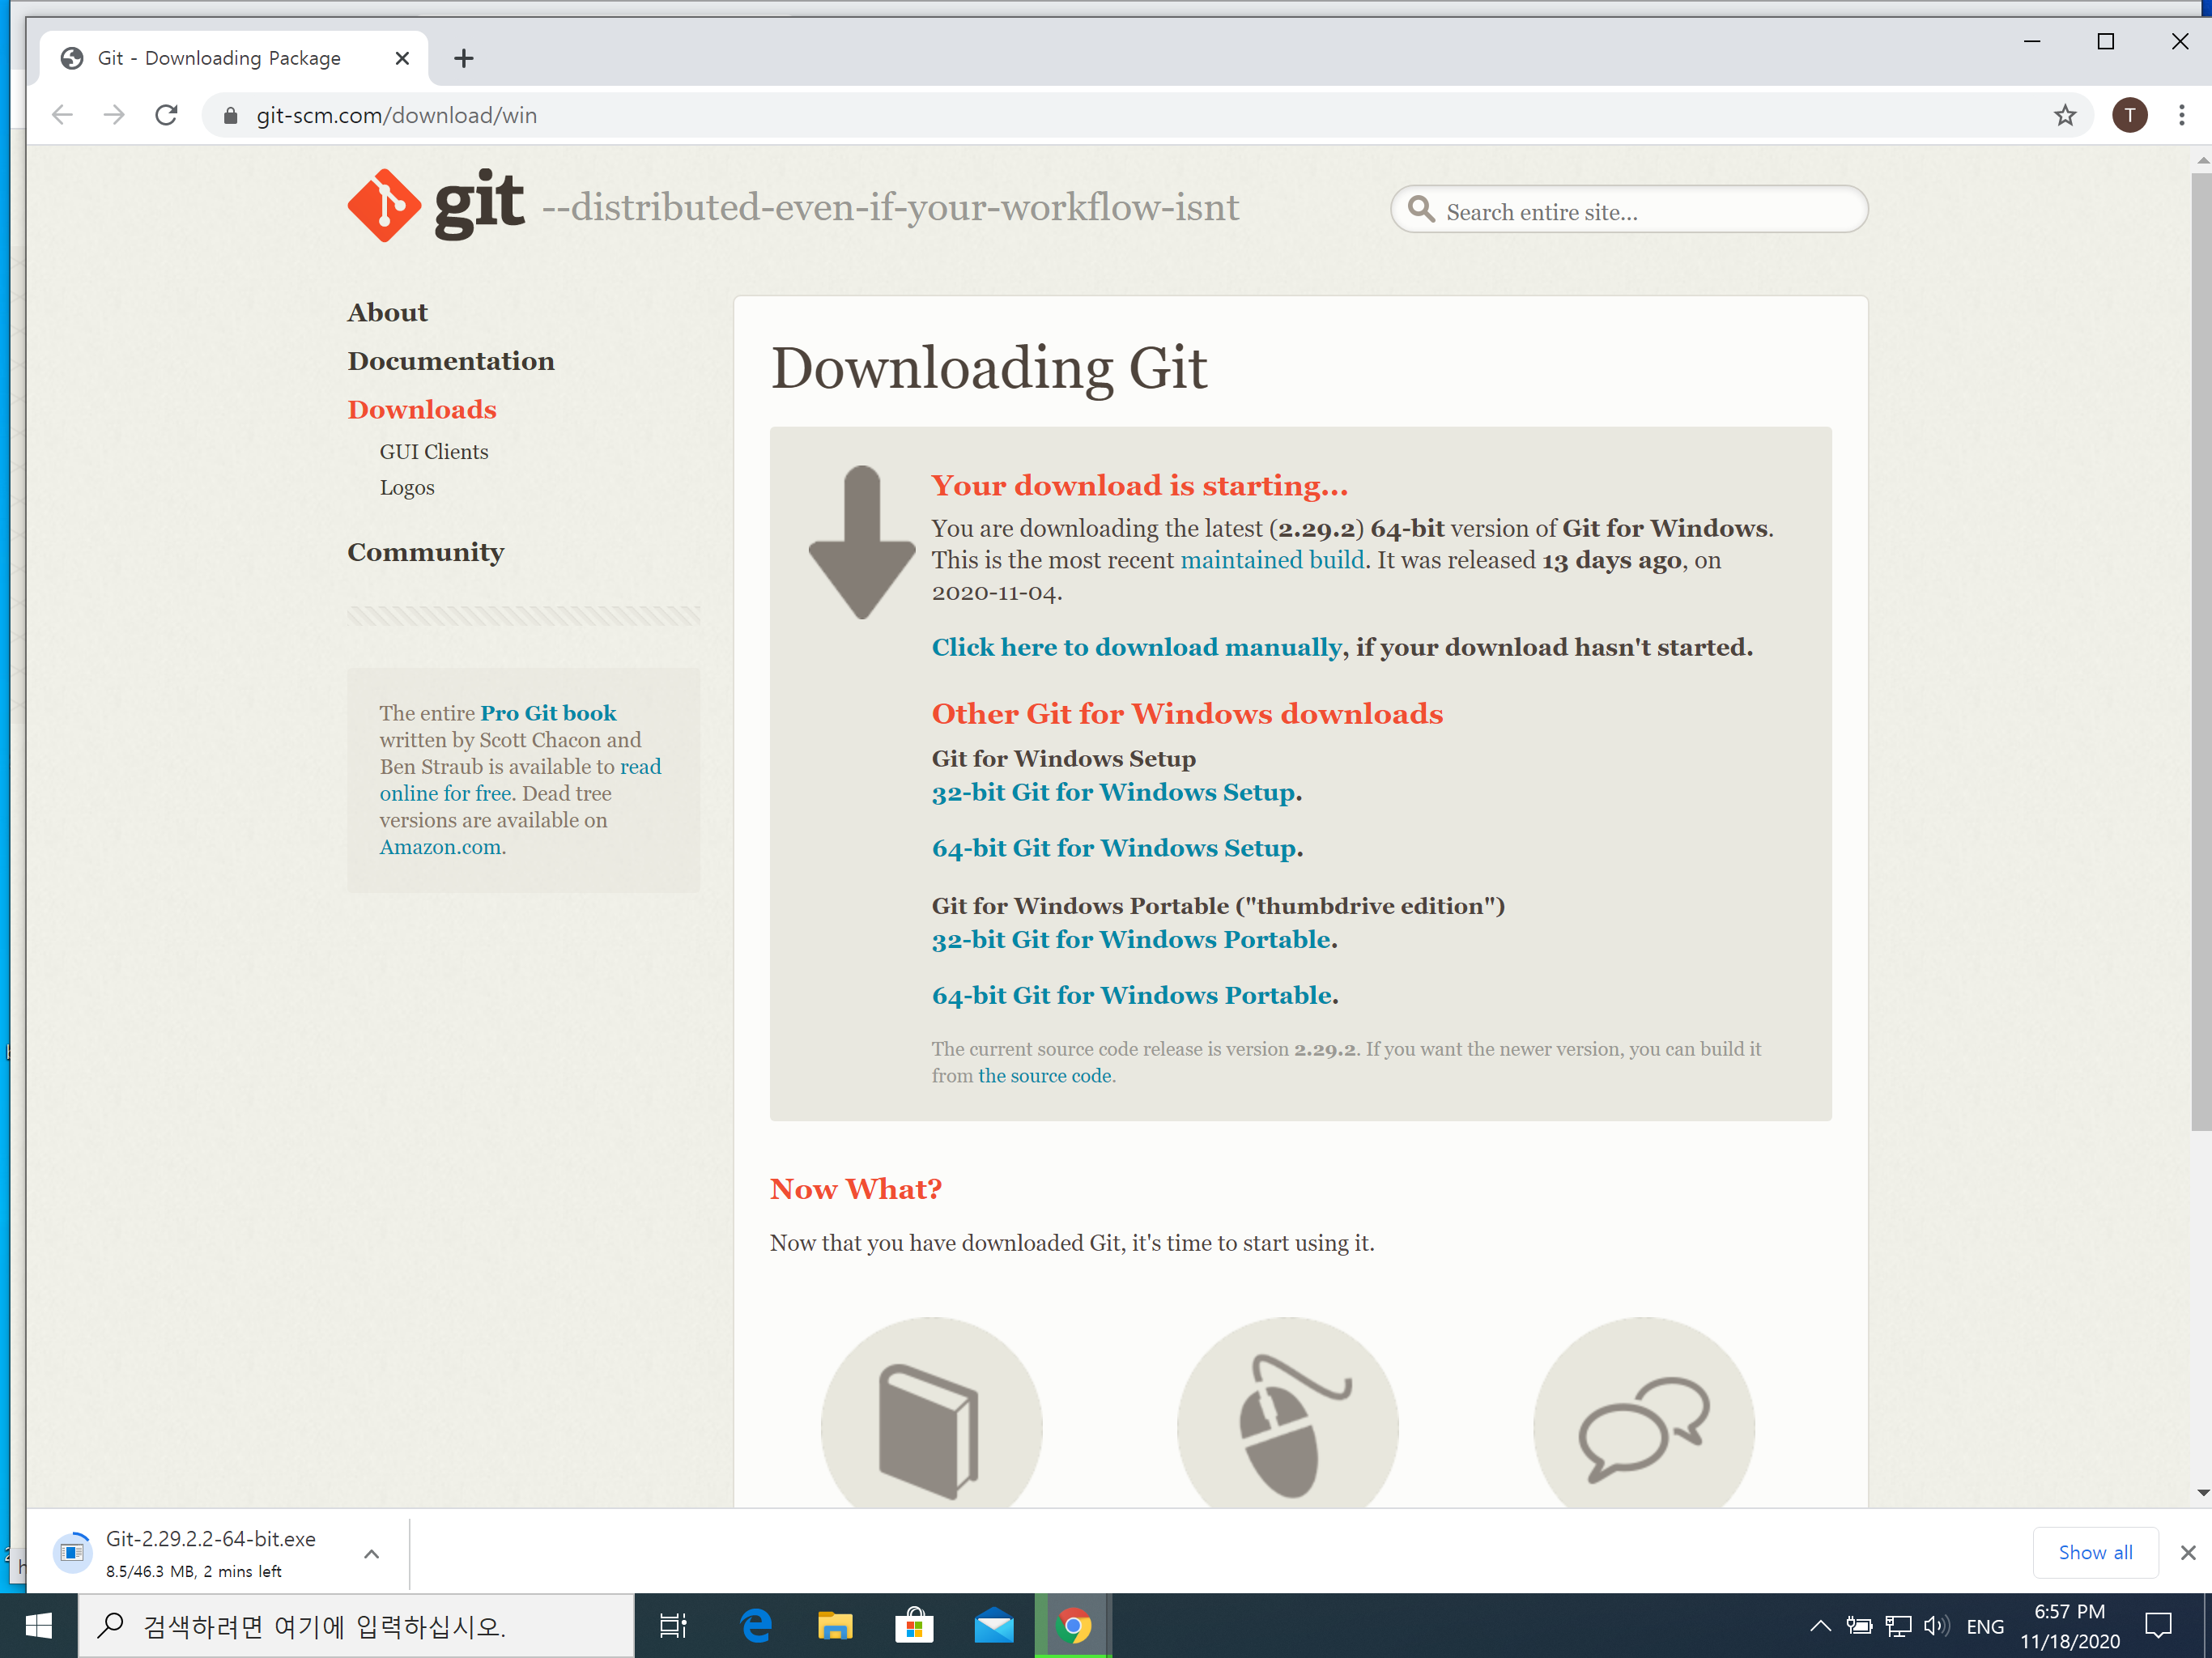Screen dimensions: 2212x1658
Task: Download 64-bit Git for Windows Portable
Action: tap(1132, 995)
